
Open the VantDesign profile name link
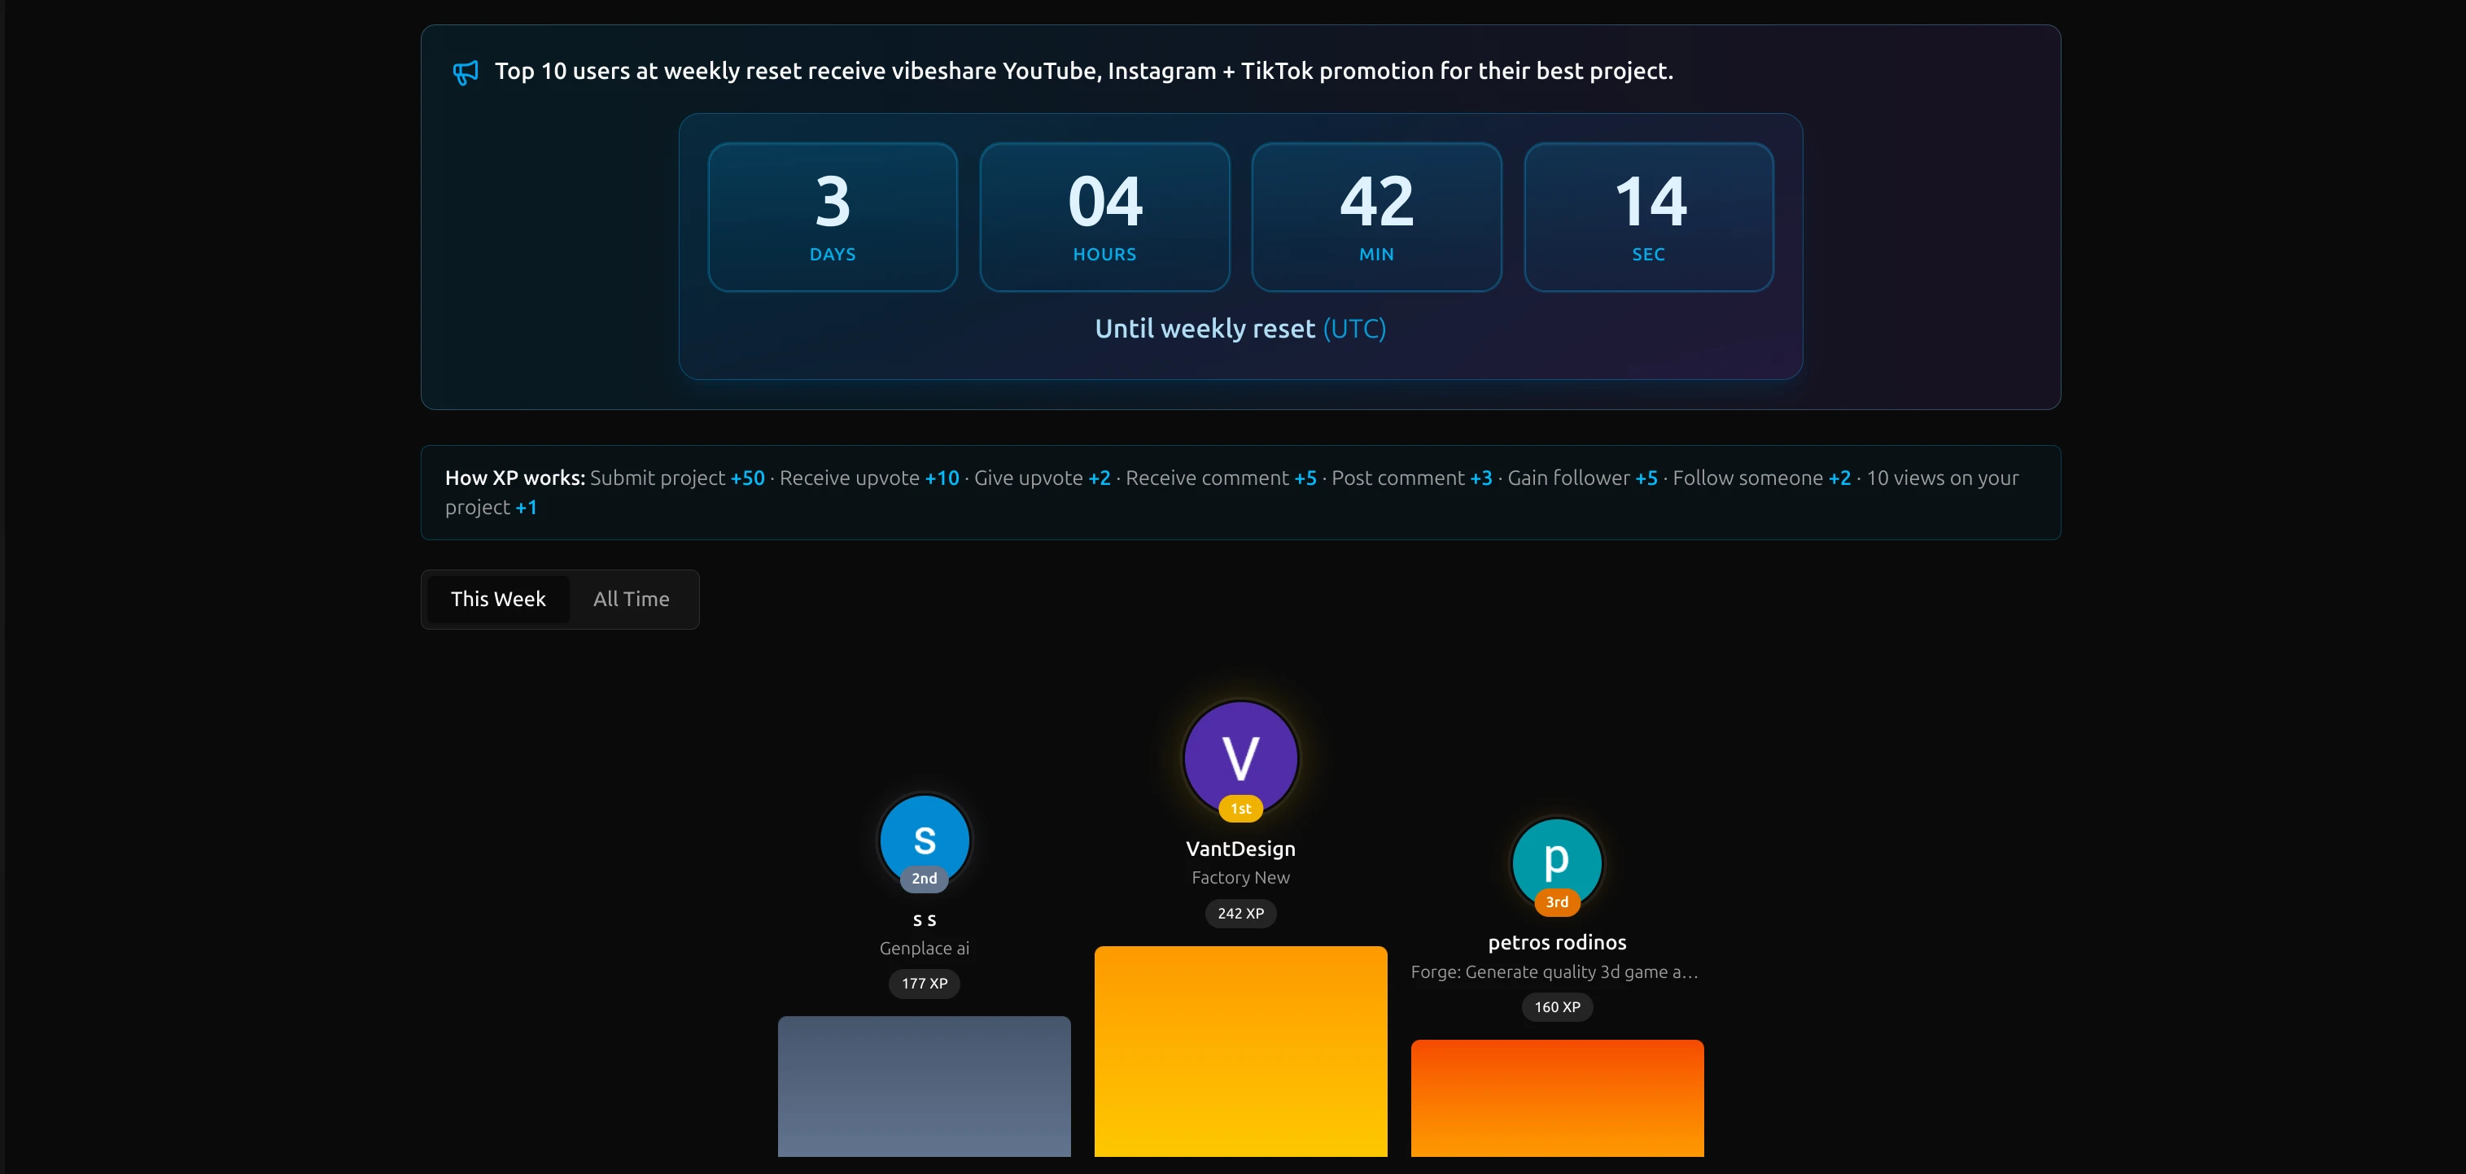1240,849
